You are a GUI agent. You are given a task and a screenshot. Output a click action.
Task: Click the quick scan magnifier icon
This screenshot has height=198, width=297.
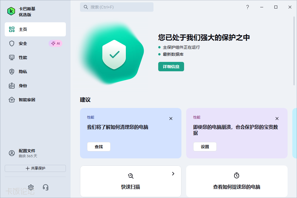[x=131, y=176]
